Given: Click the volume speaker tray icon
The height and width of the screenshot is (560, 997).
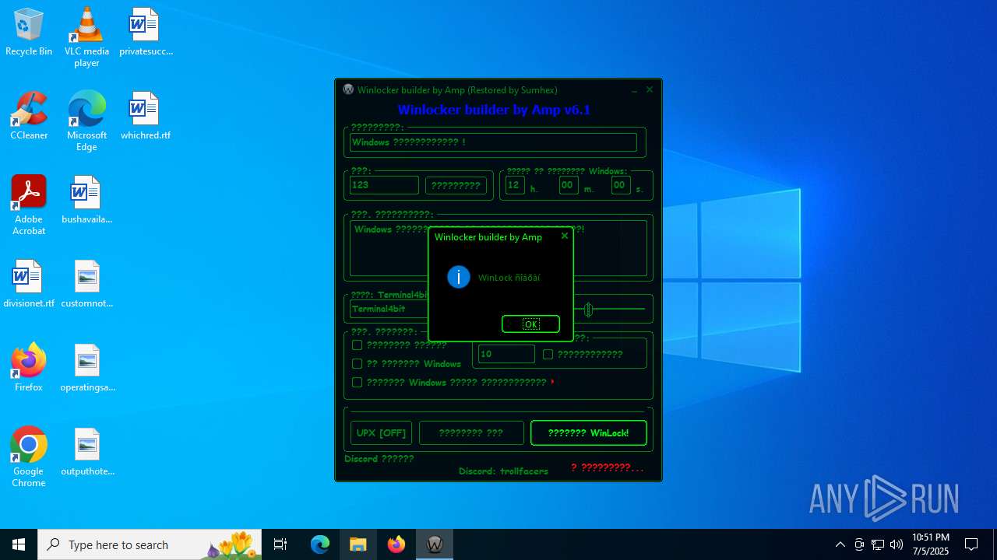Looking at the screenshot, I should pos(897,544).
